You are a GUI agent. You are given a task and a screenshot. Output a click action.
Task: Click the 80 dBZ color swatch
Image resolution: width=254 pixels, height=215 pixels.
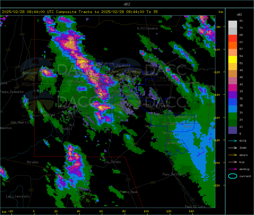233,24
